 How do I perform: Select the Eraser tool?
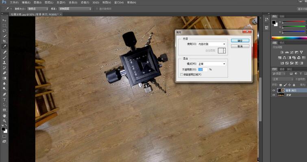point(4,73)
